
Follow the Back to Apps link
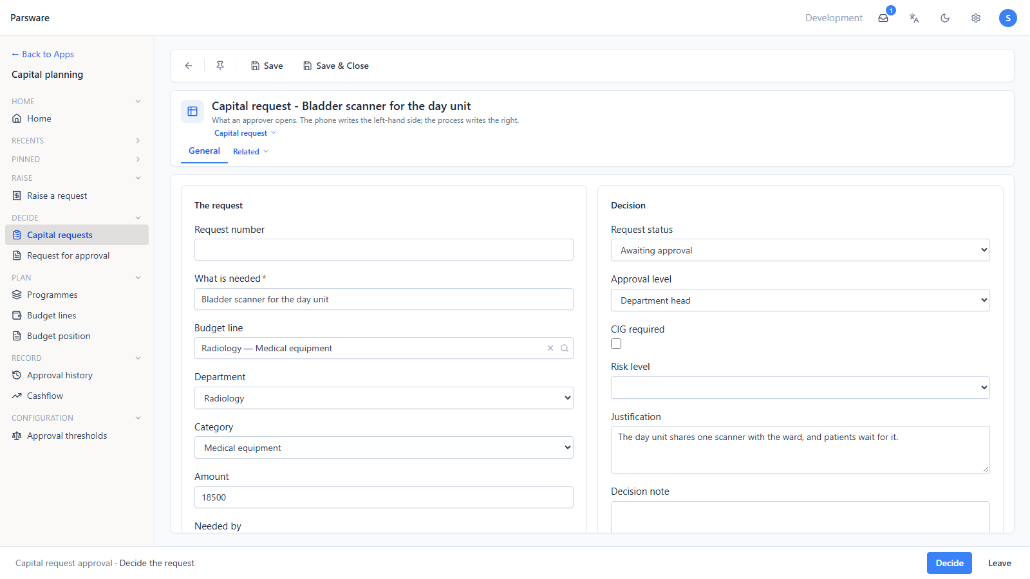(42, 54)
